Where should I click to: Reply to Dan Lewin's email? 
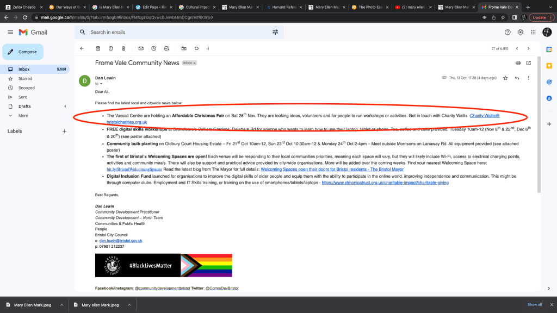point(517,78)
